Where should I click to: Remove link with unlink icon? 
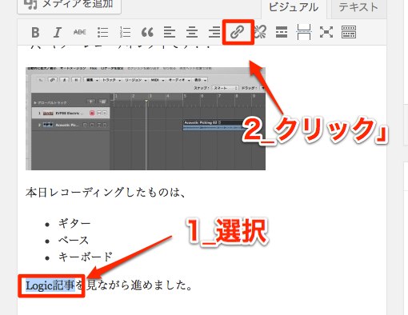coord(260,32)
